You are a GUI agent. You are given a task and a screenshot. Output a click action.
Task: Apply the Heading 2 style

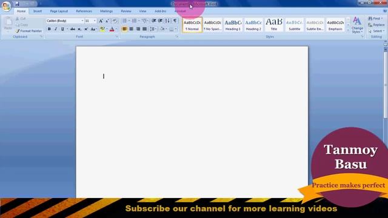(253, 25)
